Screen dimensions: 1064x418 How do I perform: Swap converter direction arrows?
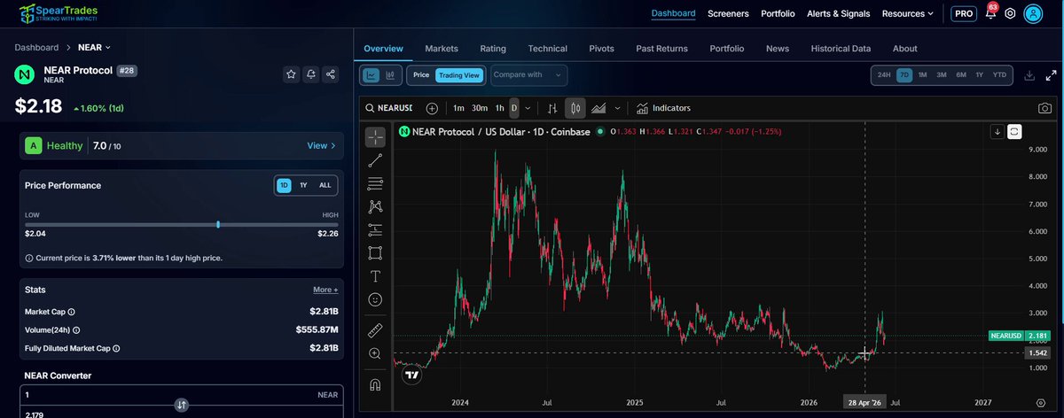[x=181, y=405]
